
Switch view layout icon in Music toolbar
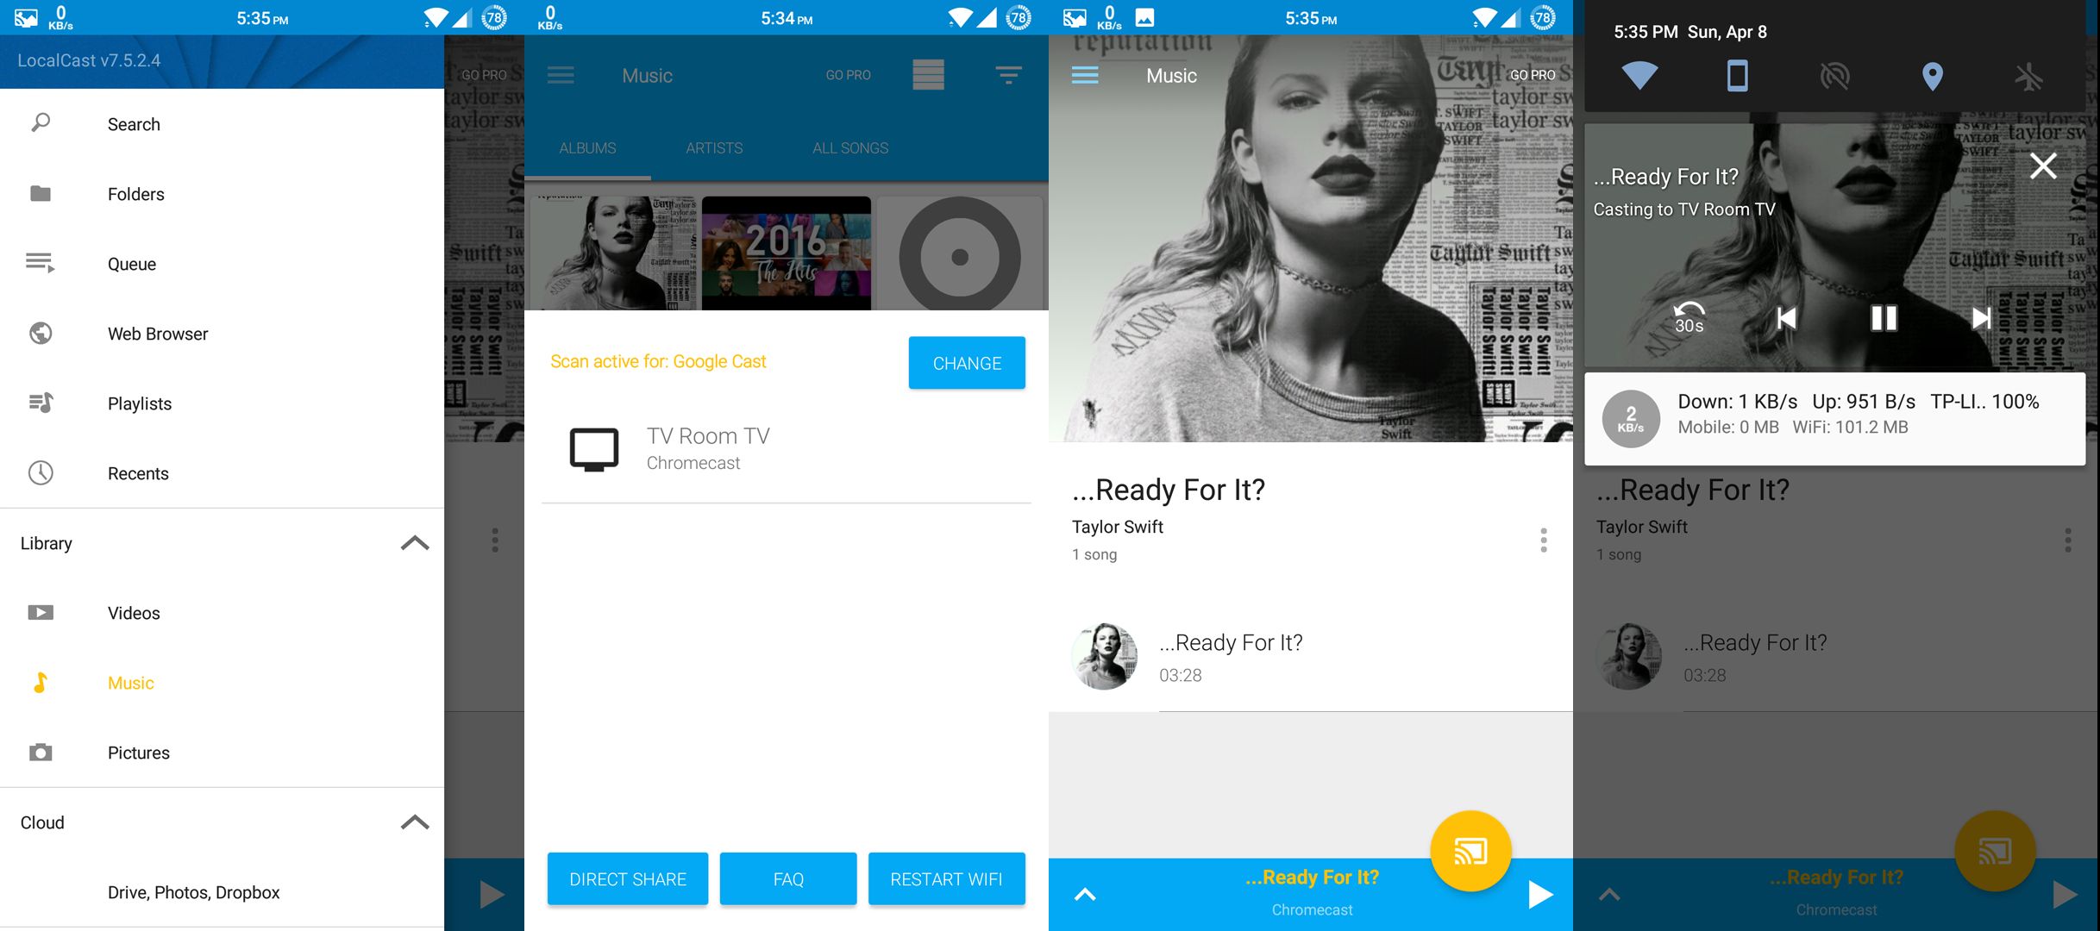[928, 76]
